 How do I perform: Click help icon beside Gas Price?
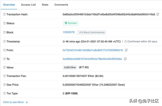coord(4,85)
